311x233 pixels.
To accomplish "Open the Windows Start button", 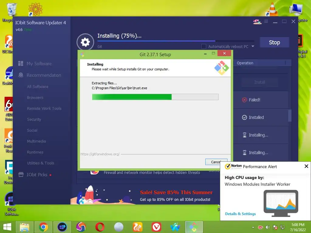I will [7, 227].
